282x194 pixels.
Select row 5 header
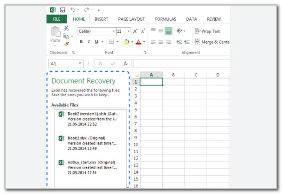pos(136,109)
